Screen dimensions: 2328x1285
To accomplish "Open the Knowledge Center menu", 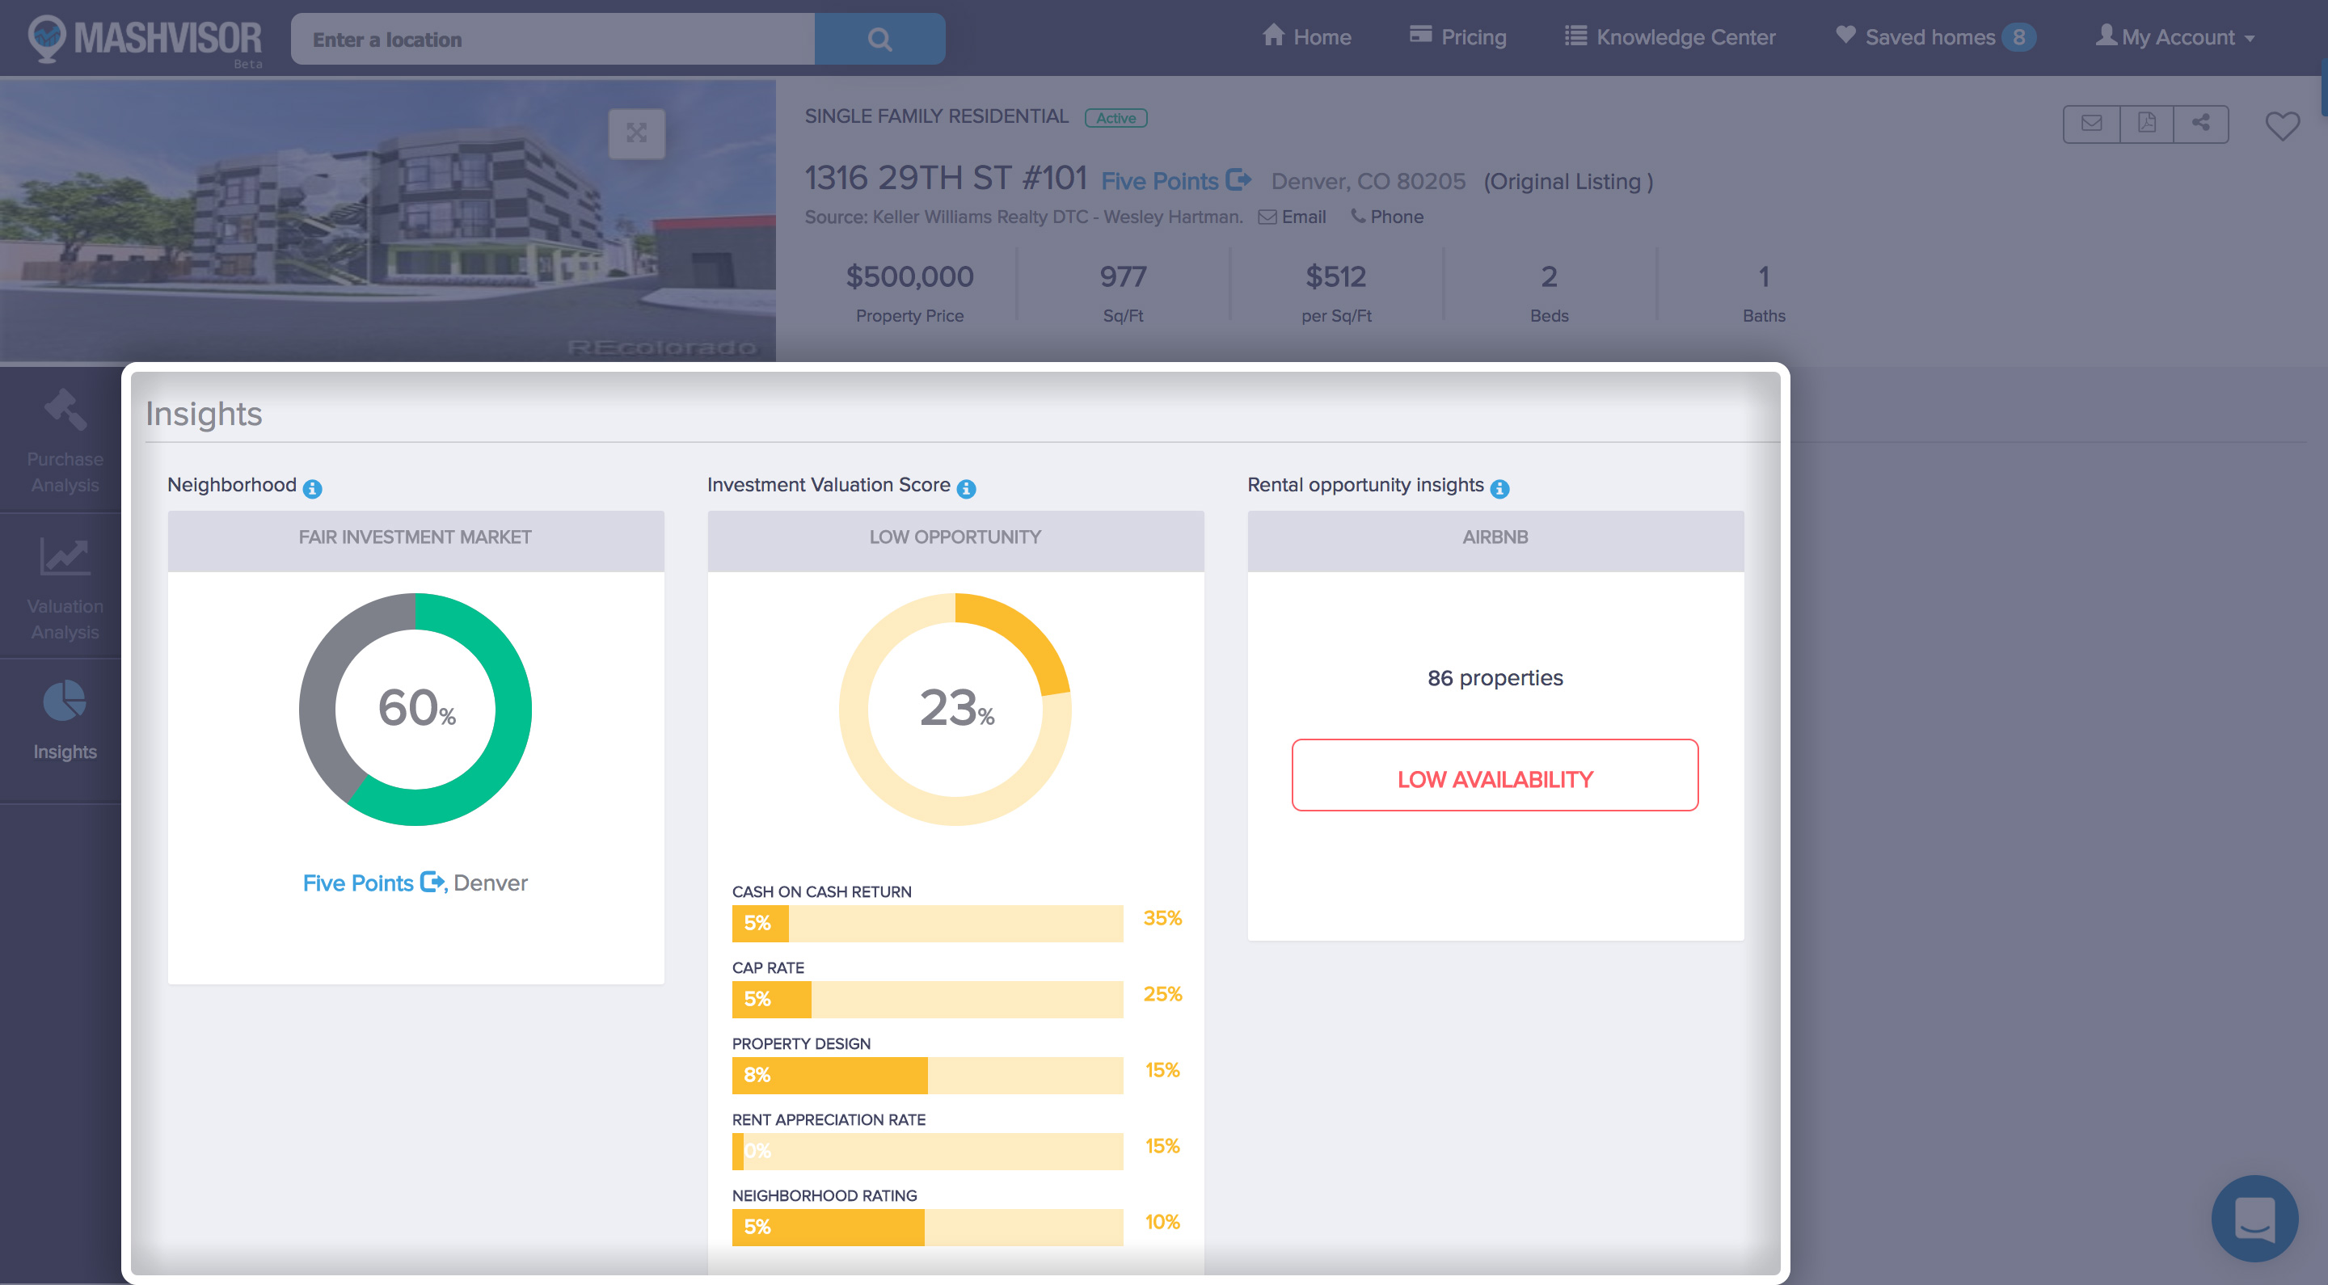I will pos(1670,37).
